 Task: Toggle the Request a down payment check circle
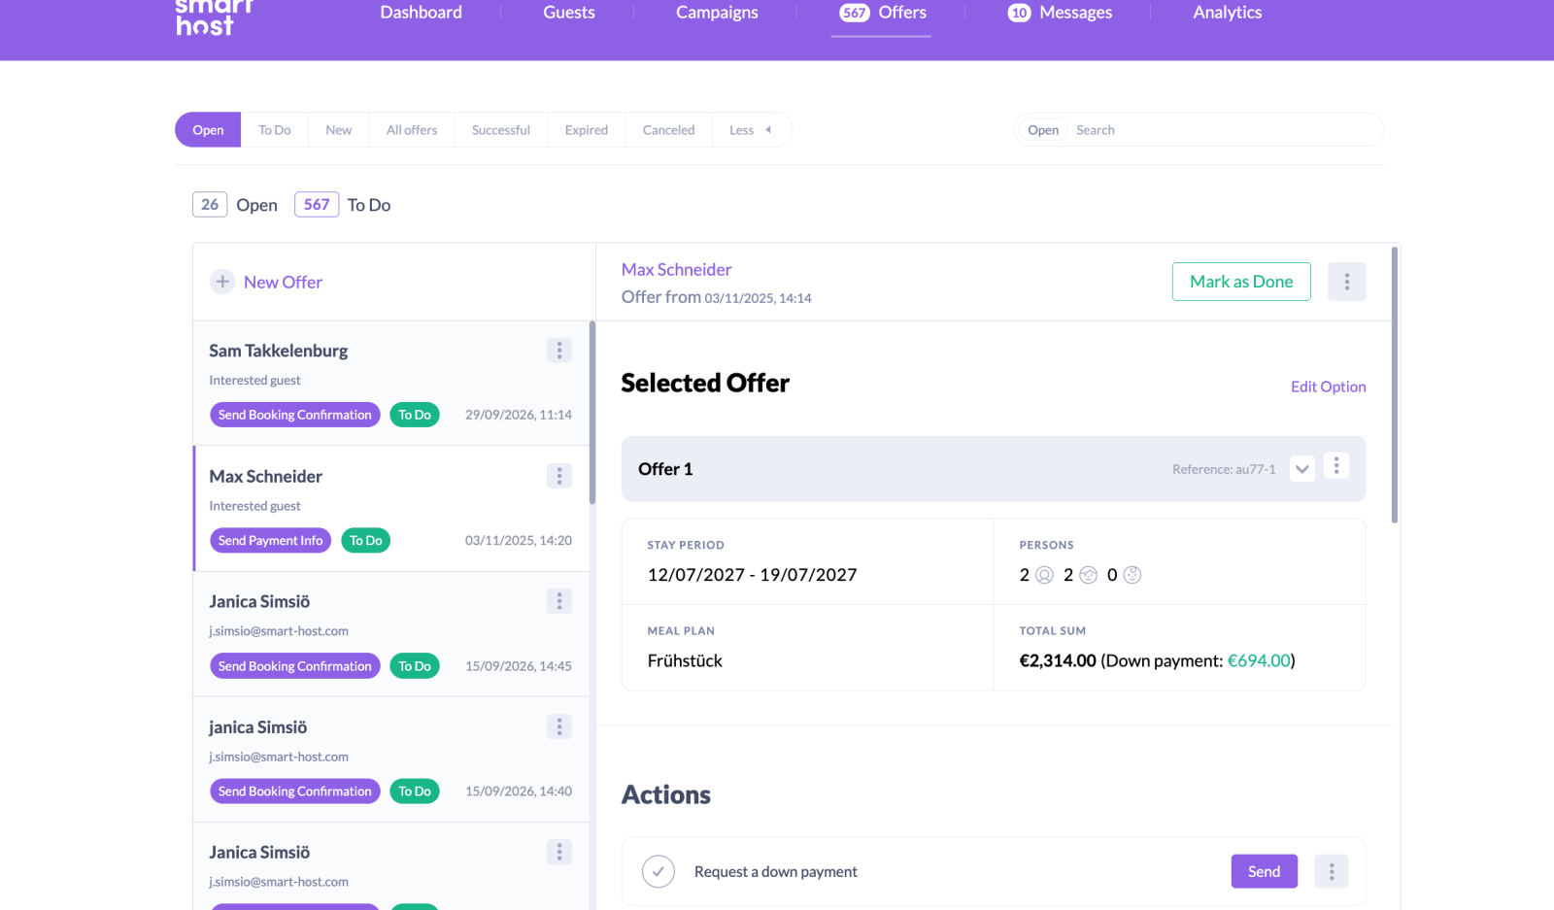pos(659,871)
